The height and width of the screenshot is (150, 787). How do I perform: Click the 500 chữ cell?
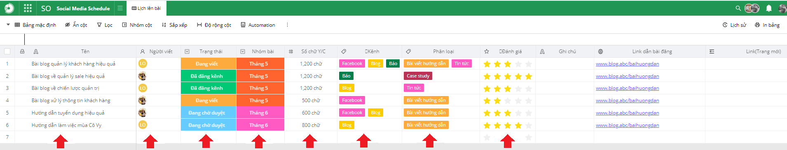311,101
